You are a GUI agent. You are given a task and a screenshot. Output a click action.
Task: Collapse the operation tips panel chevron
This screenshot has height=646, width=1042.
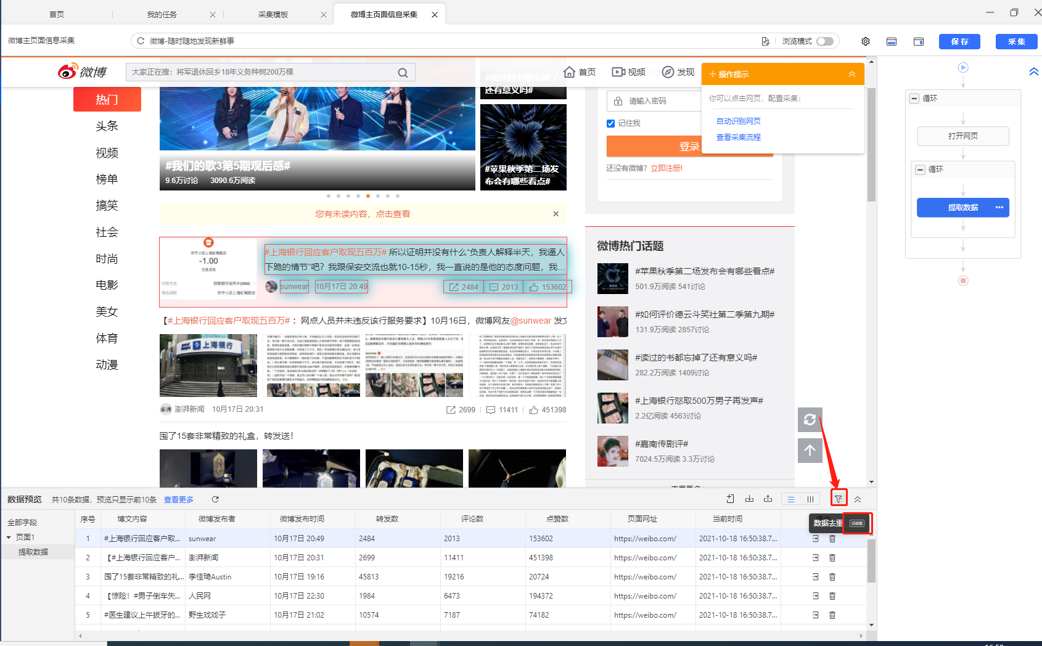[x=852, y=74]
